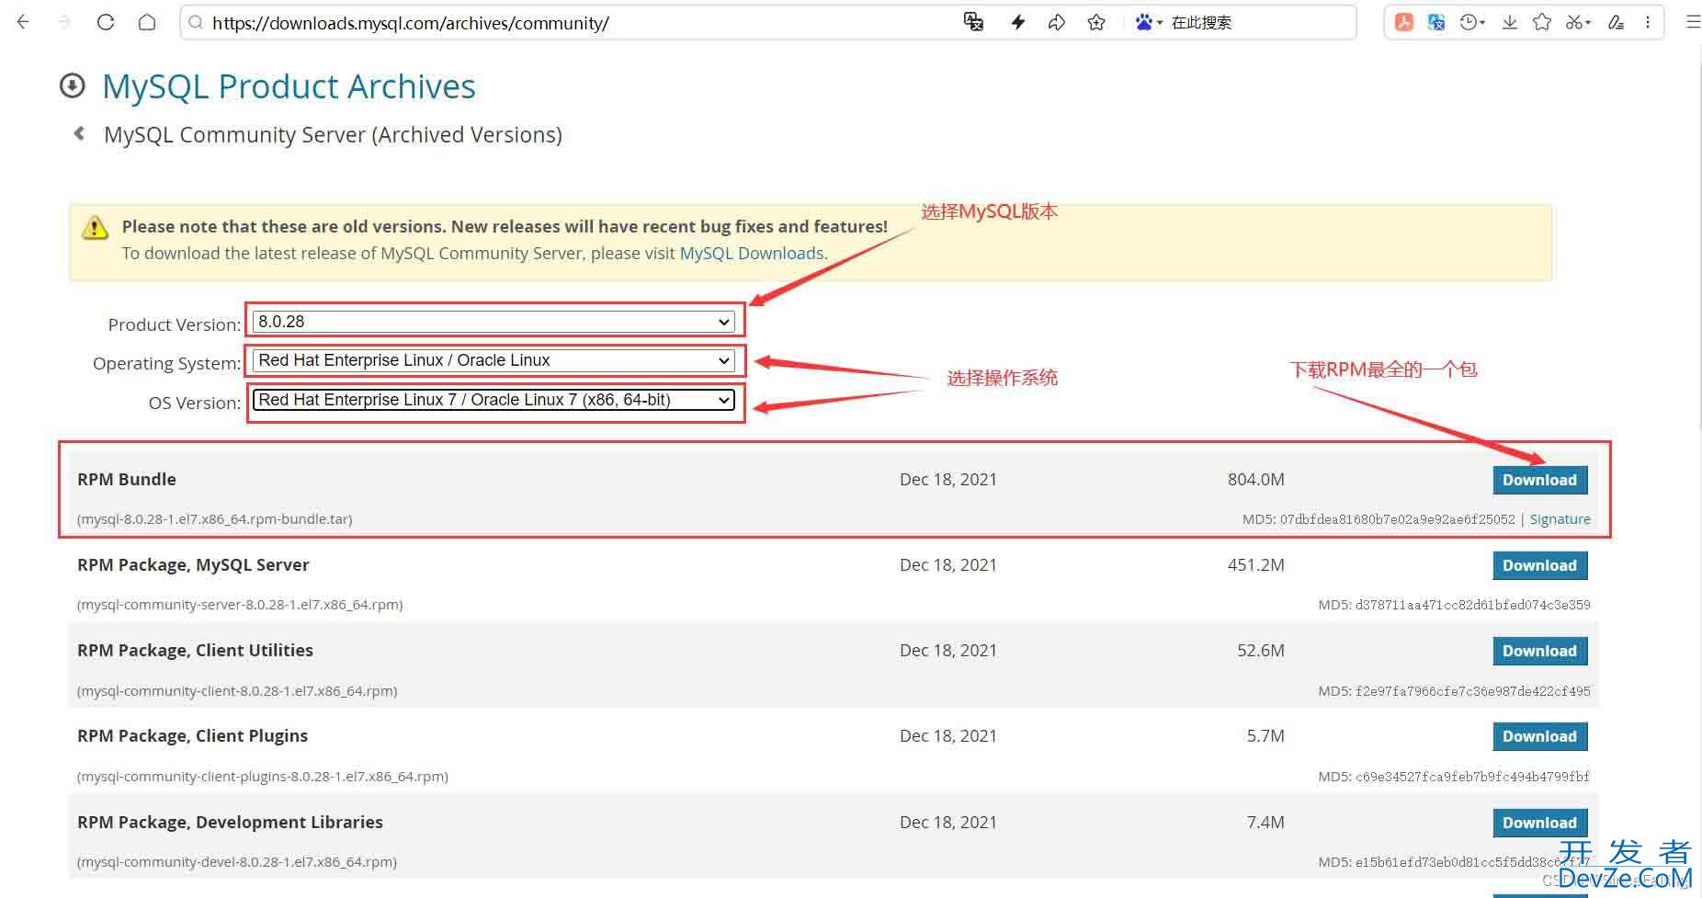Download the Development Libraries RPM package

[1539, 823]
